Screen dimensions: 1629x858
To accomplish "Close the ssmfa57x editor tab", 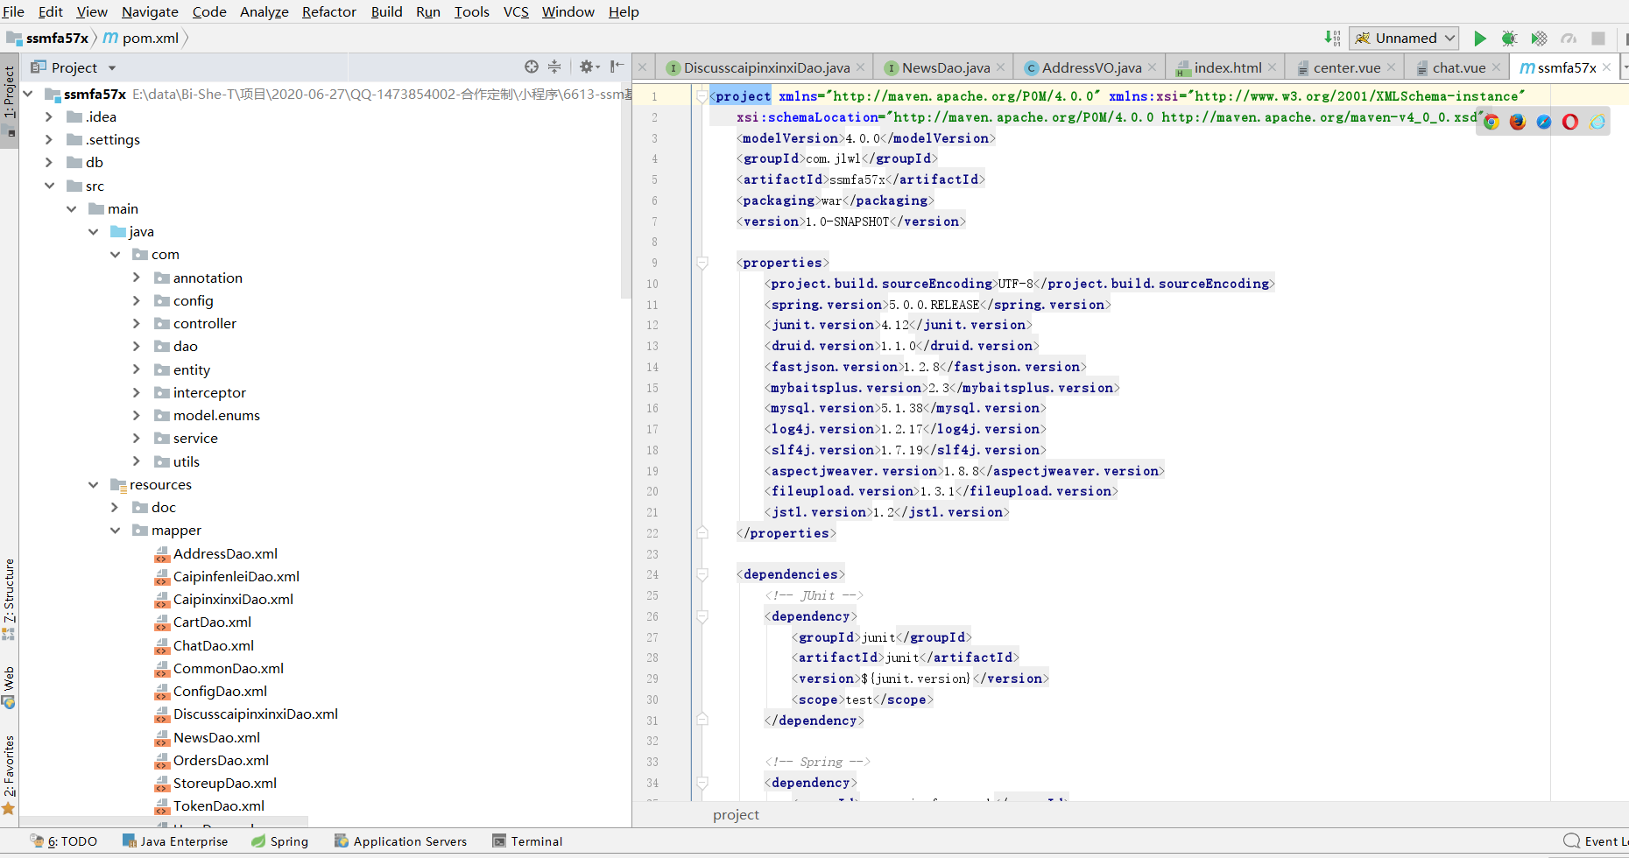I will pos(1607,67).
